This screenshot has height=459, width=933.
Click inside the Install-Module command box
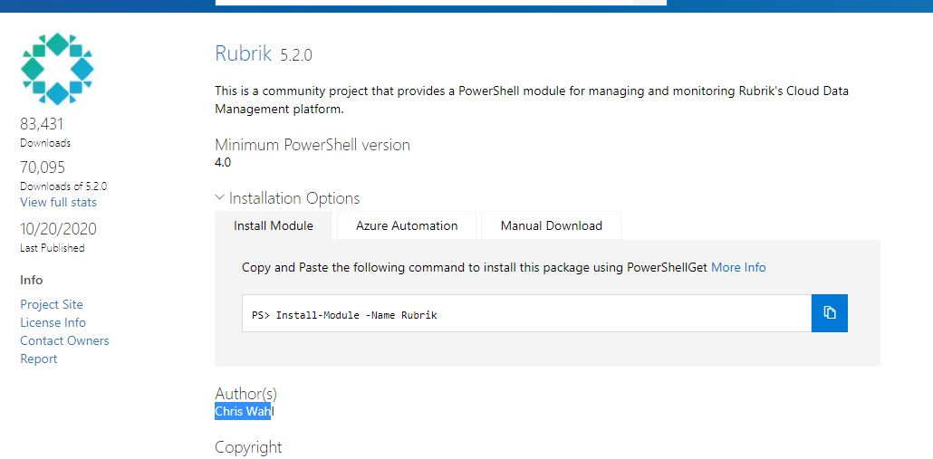[x=526, y=313]
